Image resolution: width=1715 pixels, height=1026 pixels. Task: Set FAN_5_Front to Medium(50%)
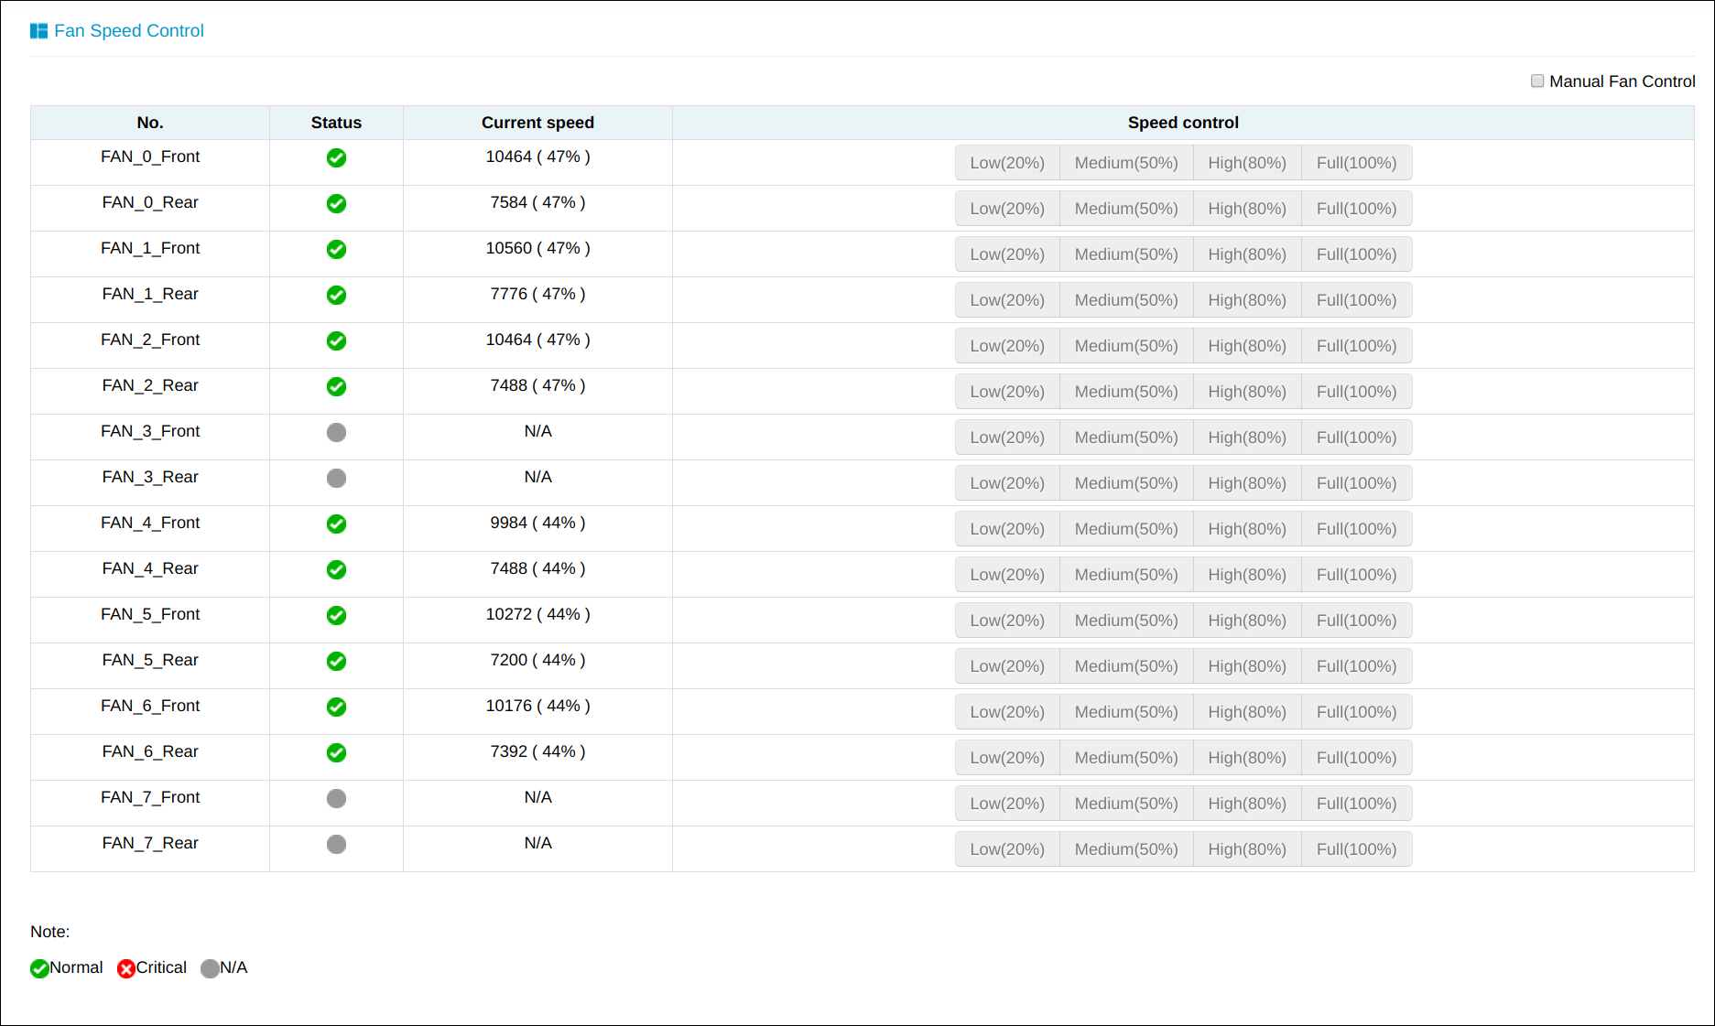coord(1126,621)
